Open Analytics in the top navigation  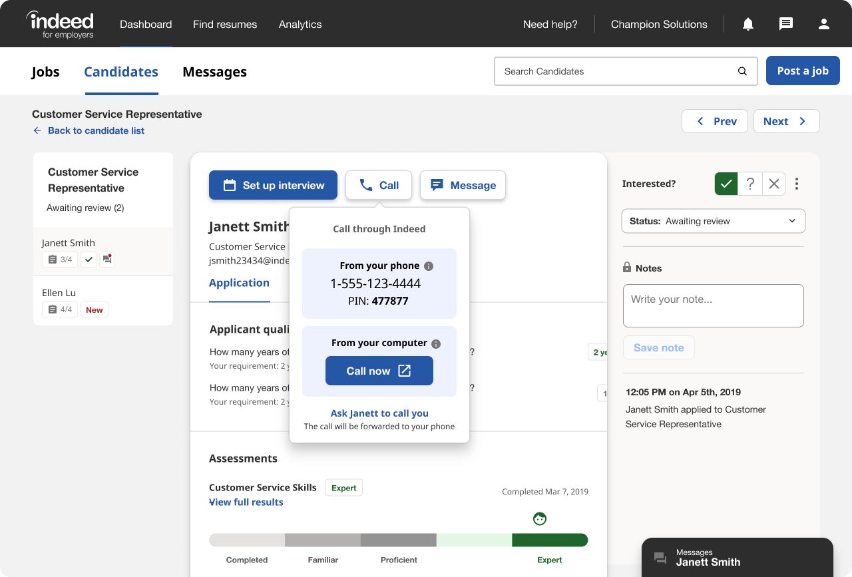(x=300, y=24)
